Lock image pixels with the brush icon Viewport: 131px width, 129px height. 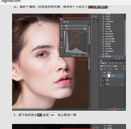pos(107,69)
